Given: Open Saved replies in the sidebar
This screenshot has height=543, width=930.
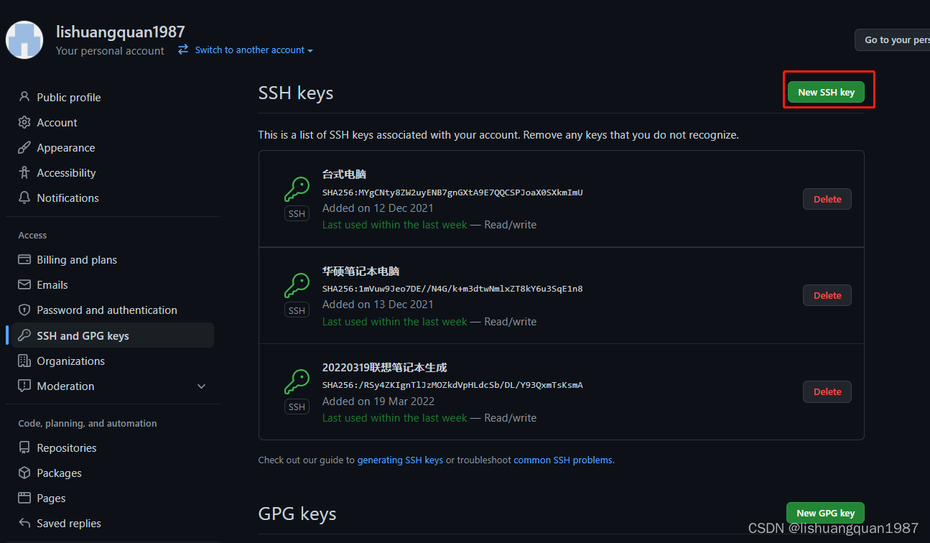Looking at the screenshot, I should point(69,523).
